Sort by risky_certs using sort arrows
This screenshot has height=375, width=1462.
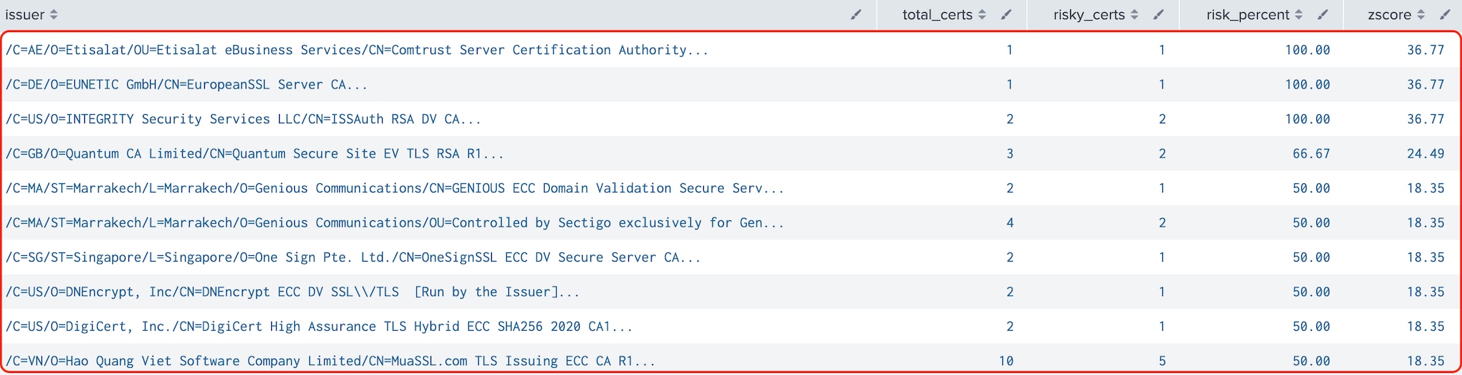(x=1134, y=14)
